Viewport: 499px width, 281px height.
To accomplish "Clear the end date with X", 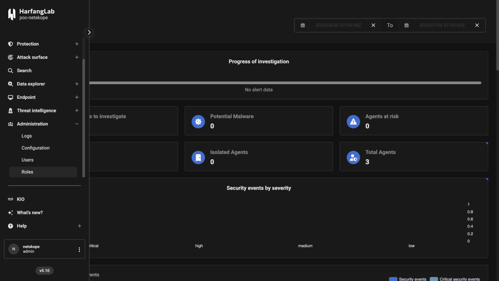I will pos(477,25).
